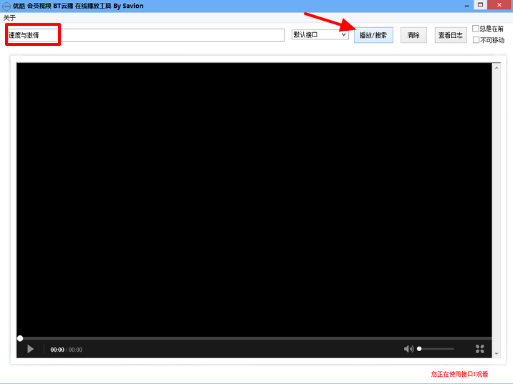Viewport: 513px width, 384px height.
Task: Enable the 不可移动 checkbox
Action: [x=476, y=40]
